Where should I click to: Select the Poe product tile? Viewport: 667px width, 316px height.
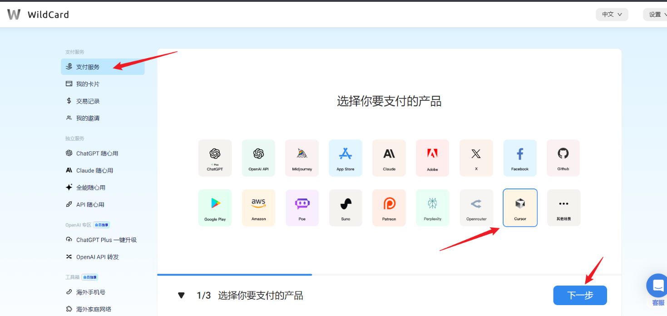pos(302,207)
